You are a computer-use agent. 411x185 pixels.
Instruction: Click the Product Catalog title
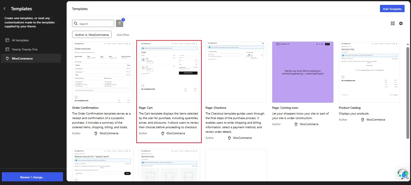tap(350, 108)
